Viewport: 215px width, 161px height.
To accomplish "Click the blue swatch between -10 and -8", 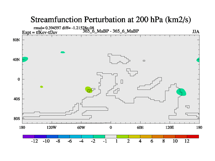I will point(52,137).
